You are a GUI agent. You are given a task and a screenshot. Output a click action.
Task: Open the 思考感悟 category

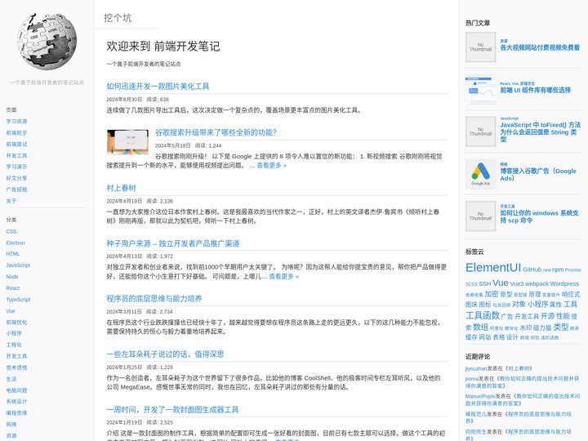[x=16, y=367]
